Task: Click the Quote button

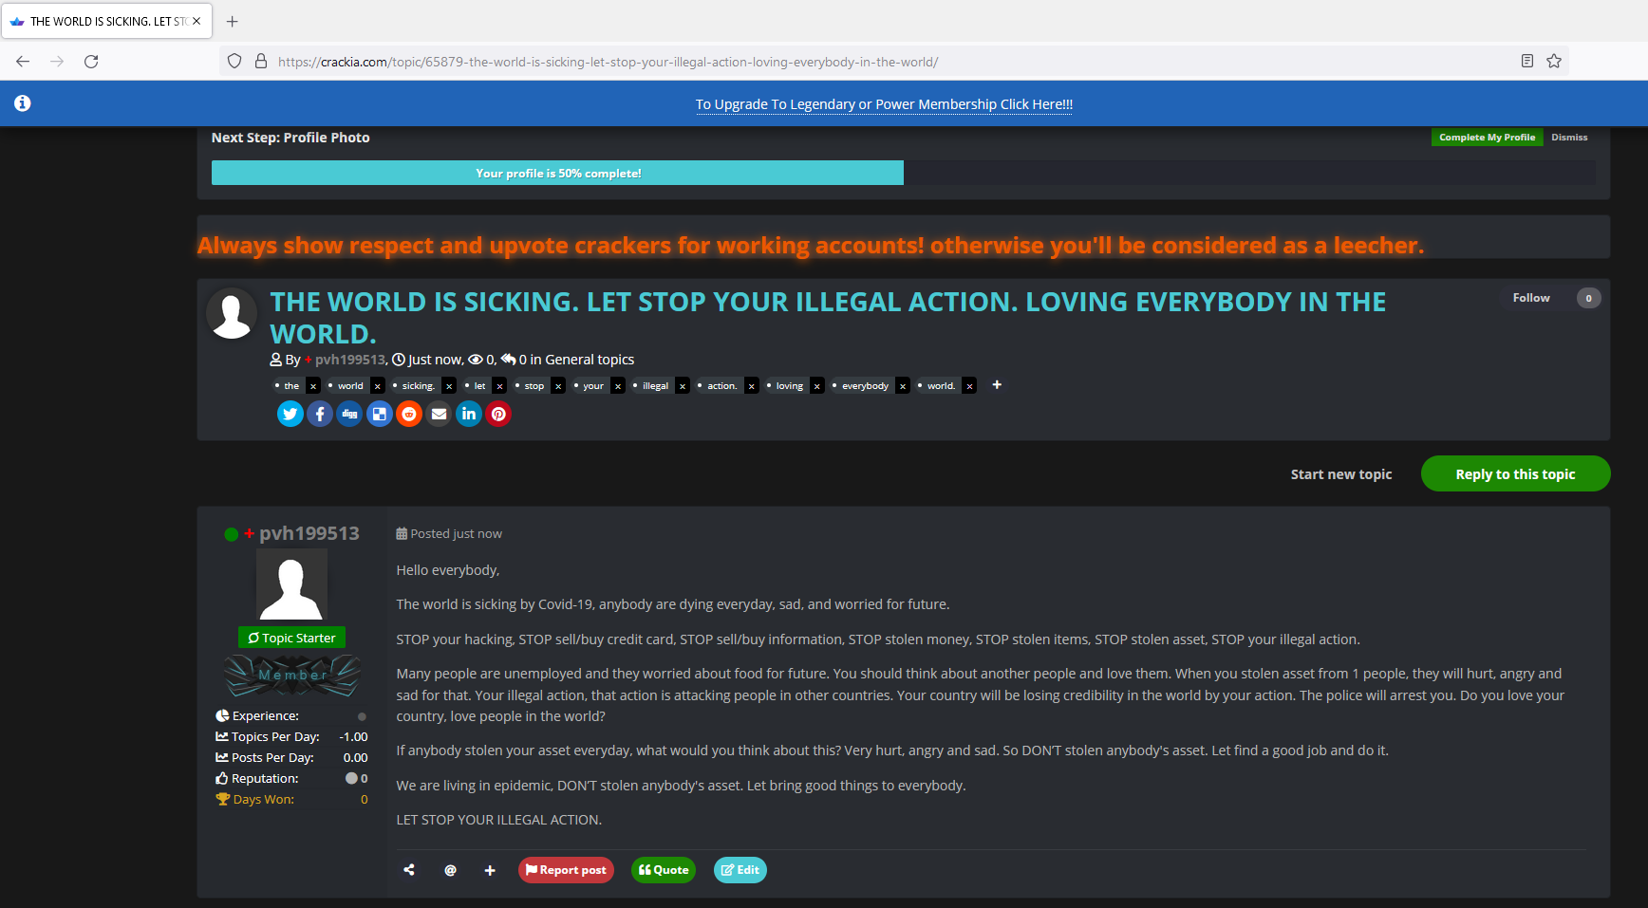Action: pyautogui.click(x=664, y=870)
